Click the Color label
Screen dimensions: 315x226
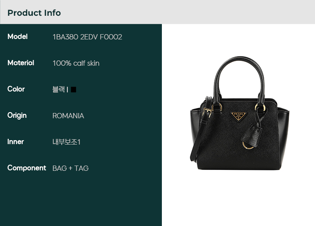point(16,89)
